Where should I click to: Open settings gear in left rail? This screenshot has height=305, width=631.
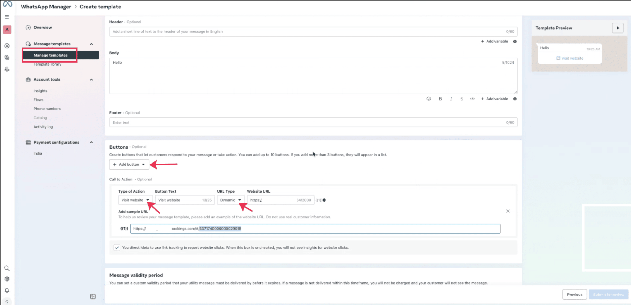click(x=7, y=279)
